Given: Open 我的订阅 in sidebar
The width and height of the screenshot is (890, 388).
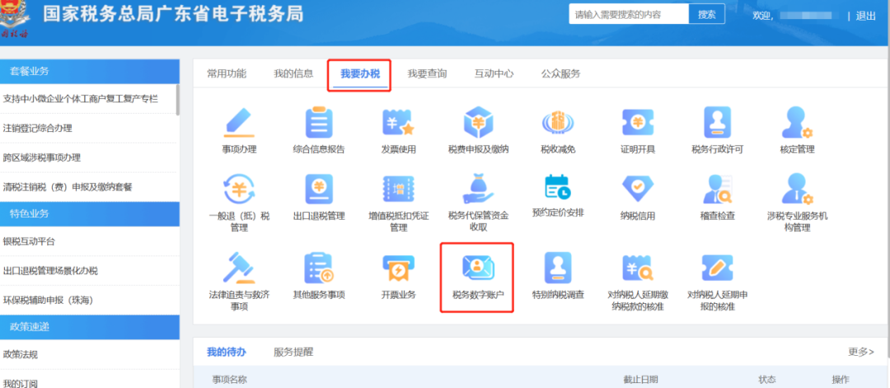Looking at the screenshot, I should coord(21,383).
